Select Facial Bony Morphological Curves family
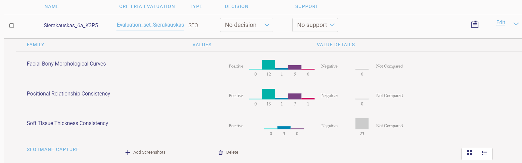This screenshot has height=163, width=522. coord(66,64)
